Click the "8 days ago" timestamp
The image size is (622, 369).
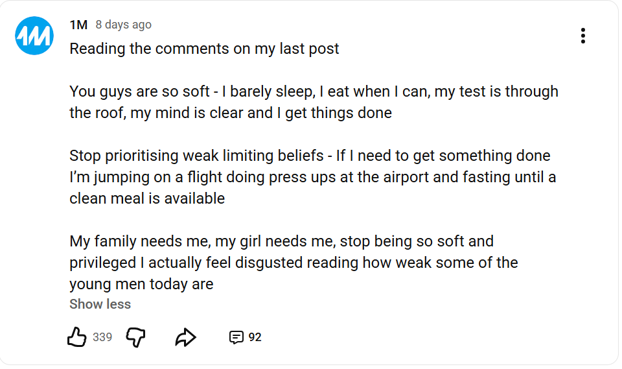tap(123, 25)
